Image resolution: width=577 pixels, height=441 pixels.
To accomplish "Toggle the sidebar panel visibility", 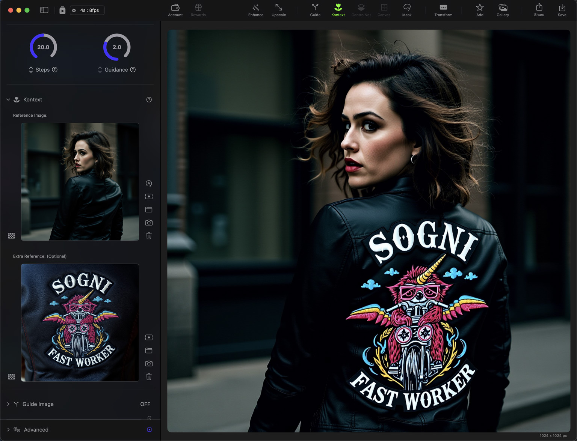I will point(44,10).
